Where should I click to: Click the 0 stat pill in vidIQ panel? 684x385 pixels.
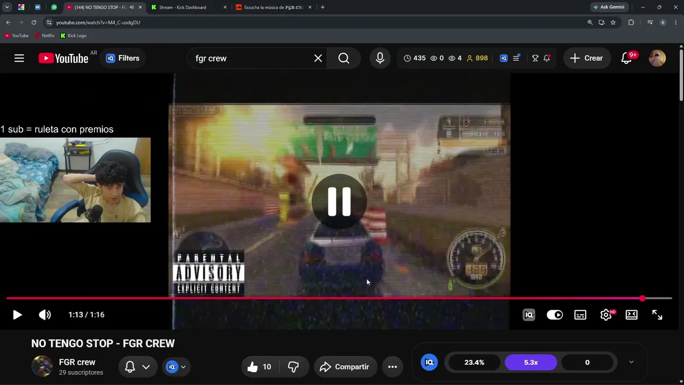tap(587, 363)
